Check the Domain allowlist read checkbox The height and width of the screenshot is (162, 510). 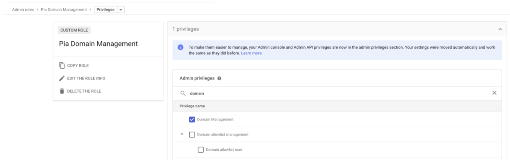coord(201,150)
